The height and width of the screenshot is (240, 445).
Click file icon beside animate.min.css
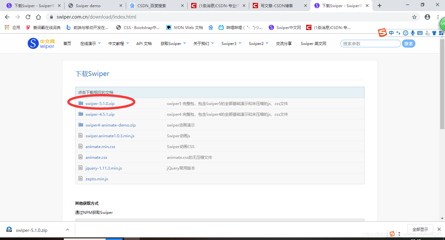(x=80, y=146)
